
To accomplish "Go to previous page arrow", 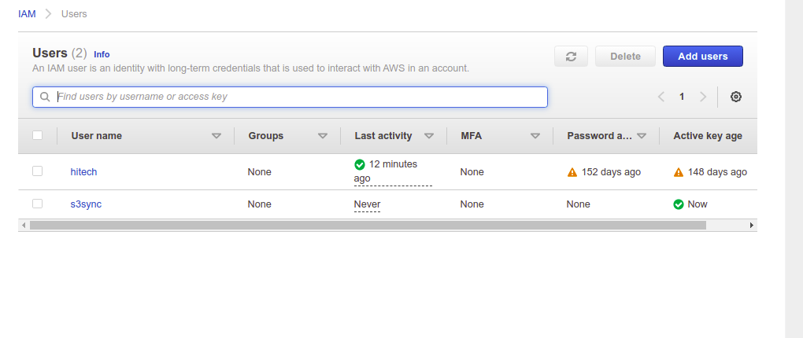I will [x=661, y=97].
